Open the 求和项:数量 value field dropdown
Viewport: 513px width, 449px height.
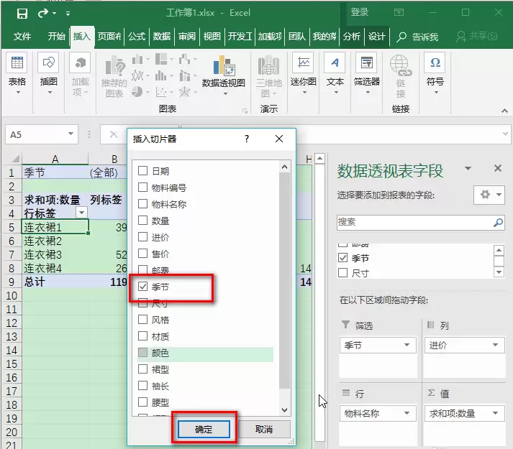click(x=496, y=413)
